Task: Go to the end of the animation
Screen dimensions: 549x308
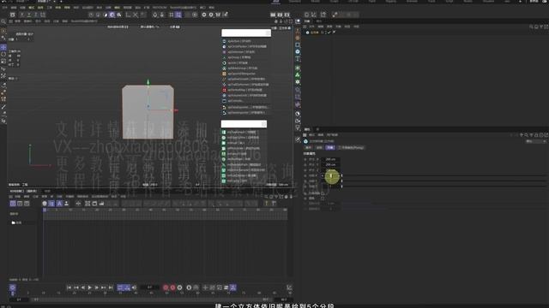Action: (x=111, y=287)
